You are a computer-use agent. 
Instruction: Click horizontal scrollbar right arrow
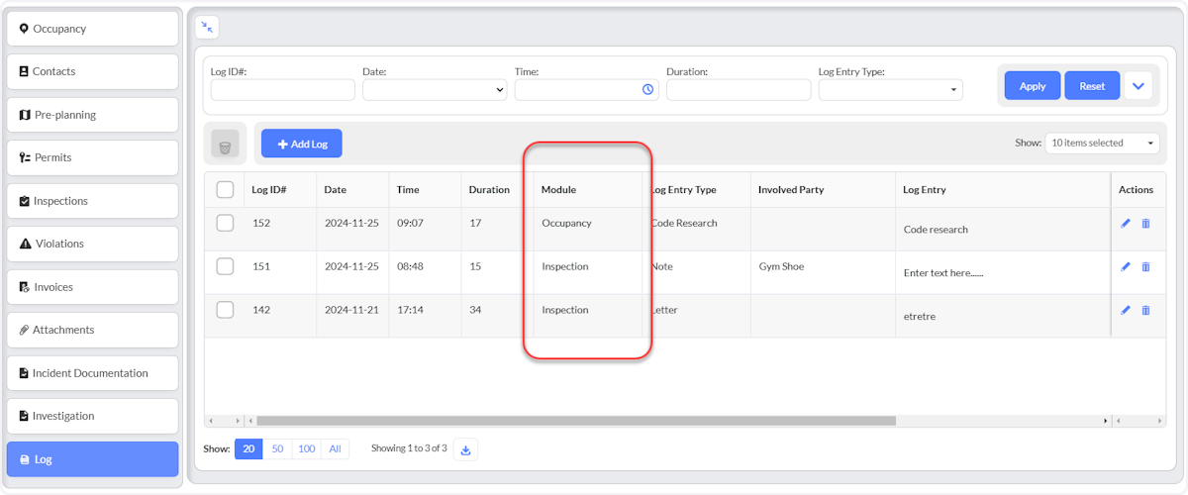pyautogui.click(x=1106, y=421)
